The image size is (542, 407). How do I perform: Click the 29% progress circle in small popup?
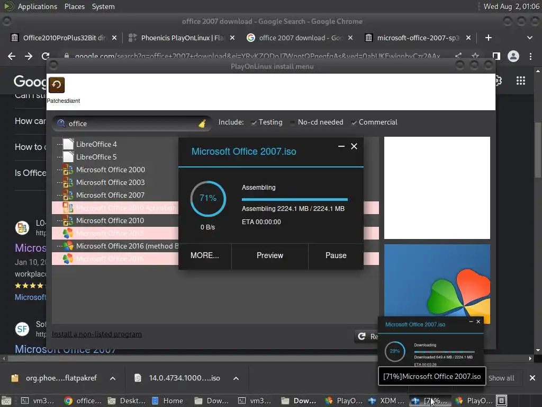(x=395, y=351)
